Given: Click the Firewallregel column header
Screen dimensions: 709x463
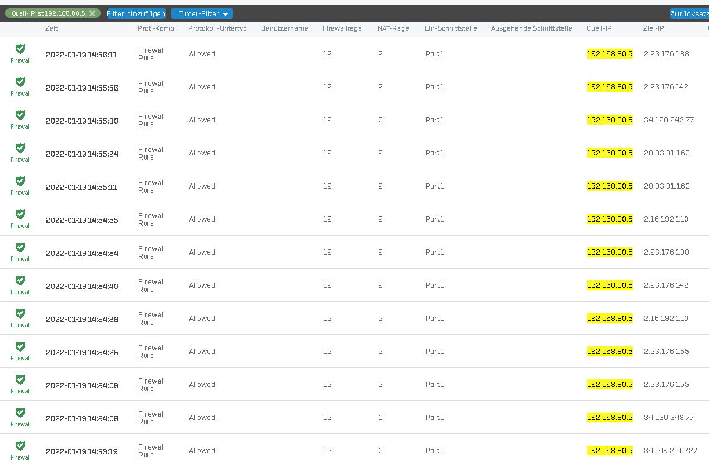Looking at the screenshot, I should [x=343, y=28].
